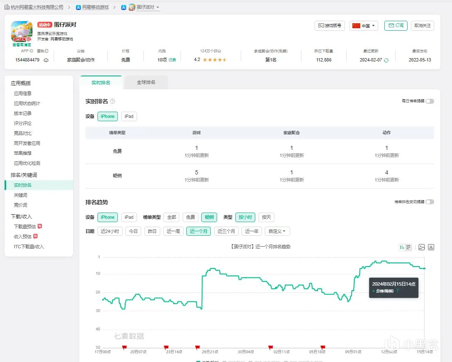Open 应用优化检测 in sidebar
The image size is (452, 362).
click(x=27, y=163)
